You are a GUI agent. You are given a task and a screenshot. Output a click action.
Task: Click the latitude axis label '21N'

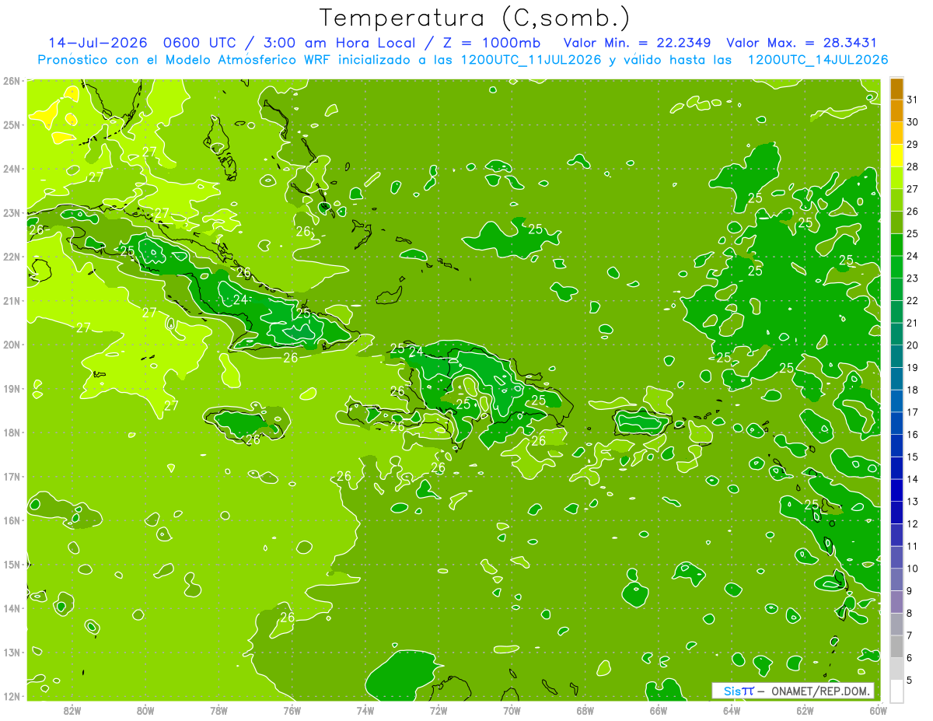[x=11, y=300]
